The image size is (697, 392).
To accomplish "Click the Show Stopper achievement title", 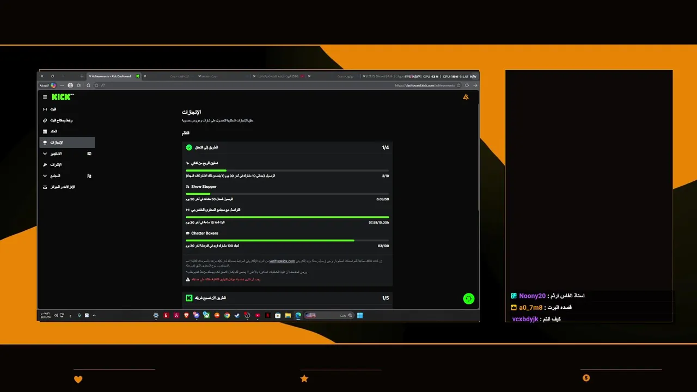I will (204, 187).
